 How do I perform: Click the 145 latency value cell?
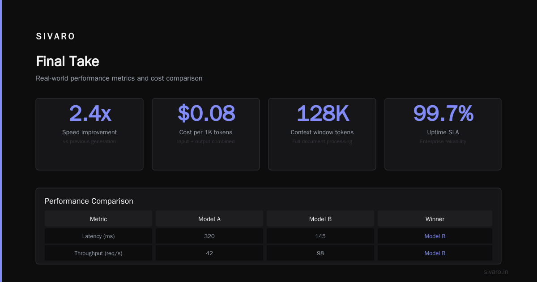[320, 236]
